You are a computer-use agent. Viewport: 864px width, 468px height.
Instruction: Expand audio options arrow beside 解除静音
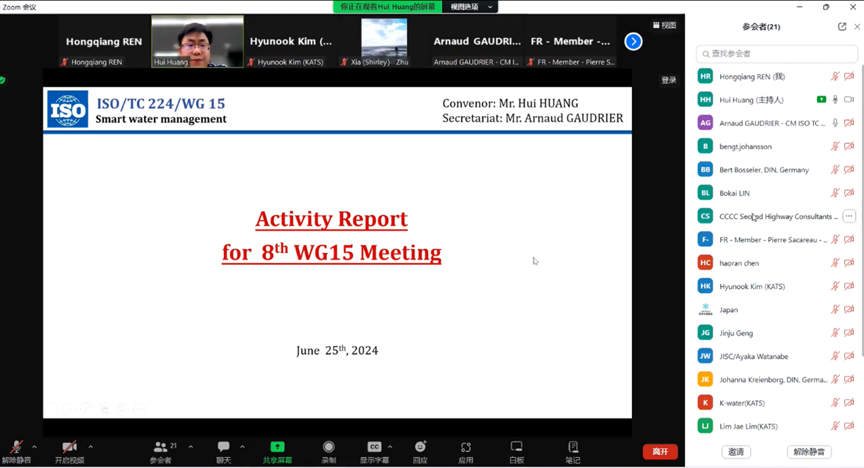(x=34, y=447)
